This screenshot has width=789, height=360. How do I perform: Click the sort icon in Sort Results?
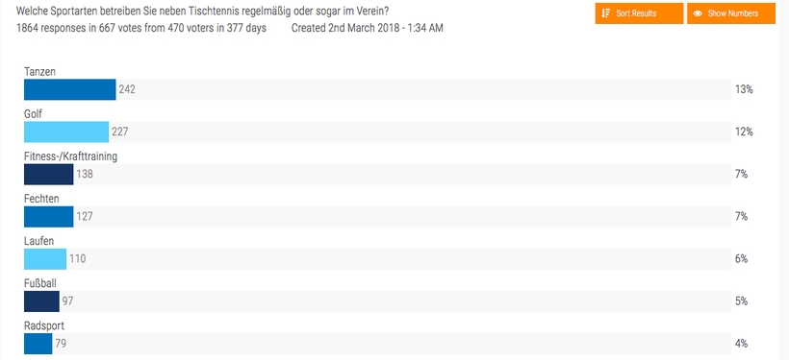tap(606, 13)
